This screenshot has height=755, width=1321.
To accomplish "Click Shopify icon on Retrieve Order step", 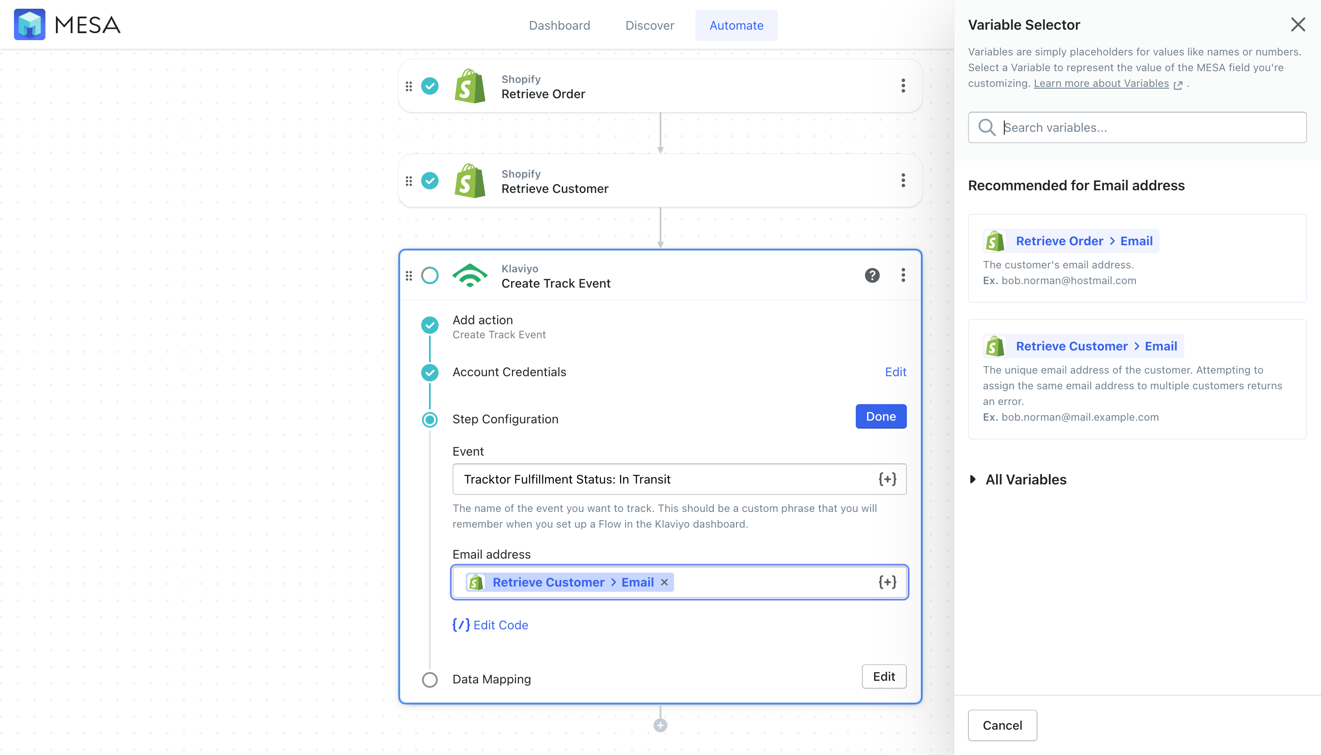I will pyautogui.click(x=470, y=86).
